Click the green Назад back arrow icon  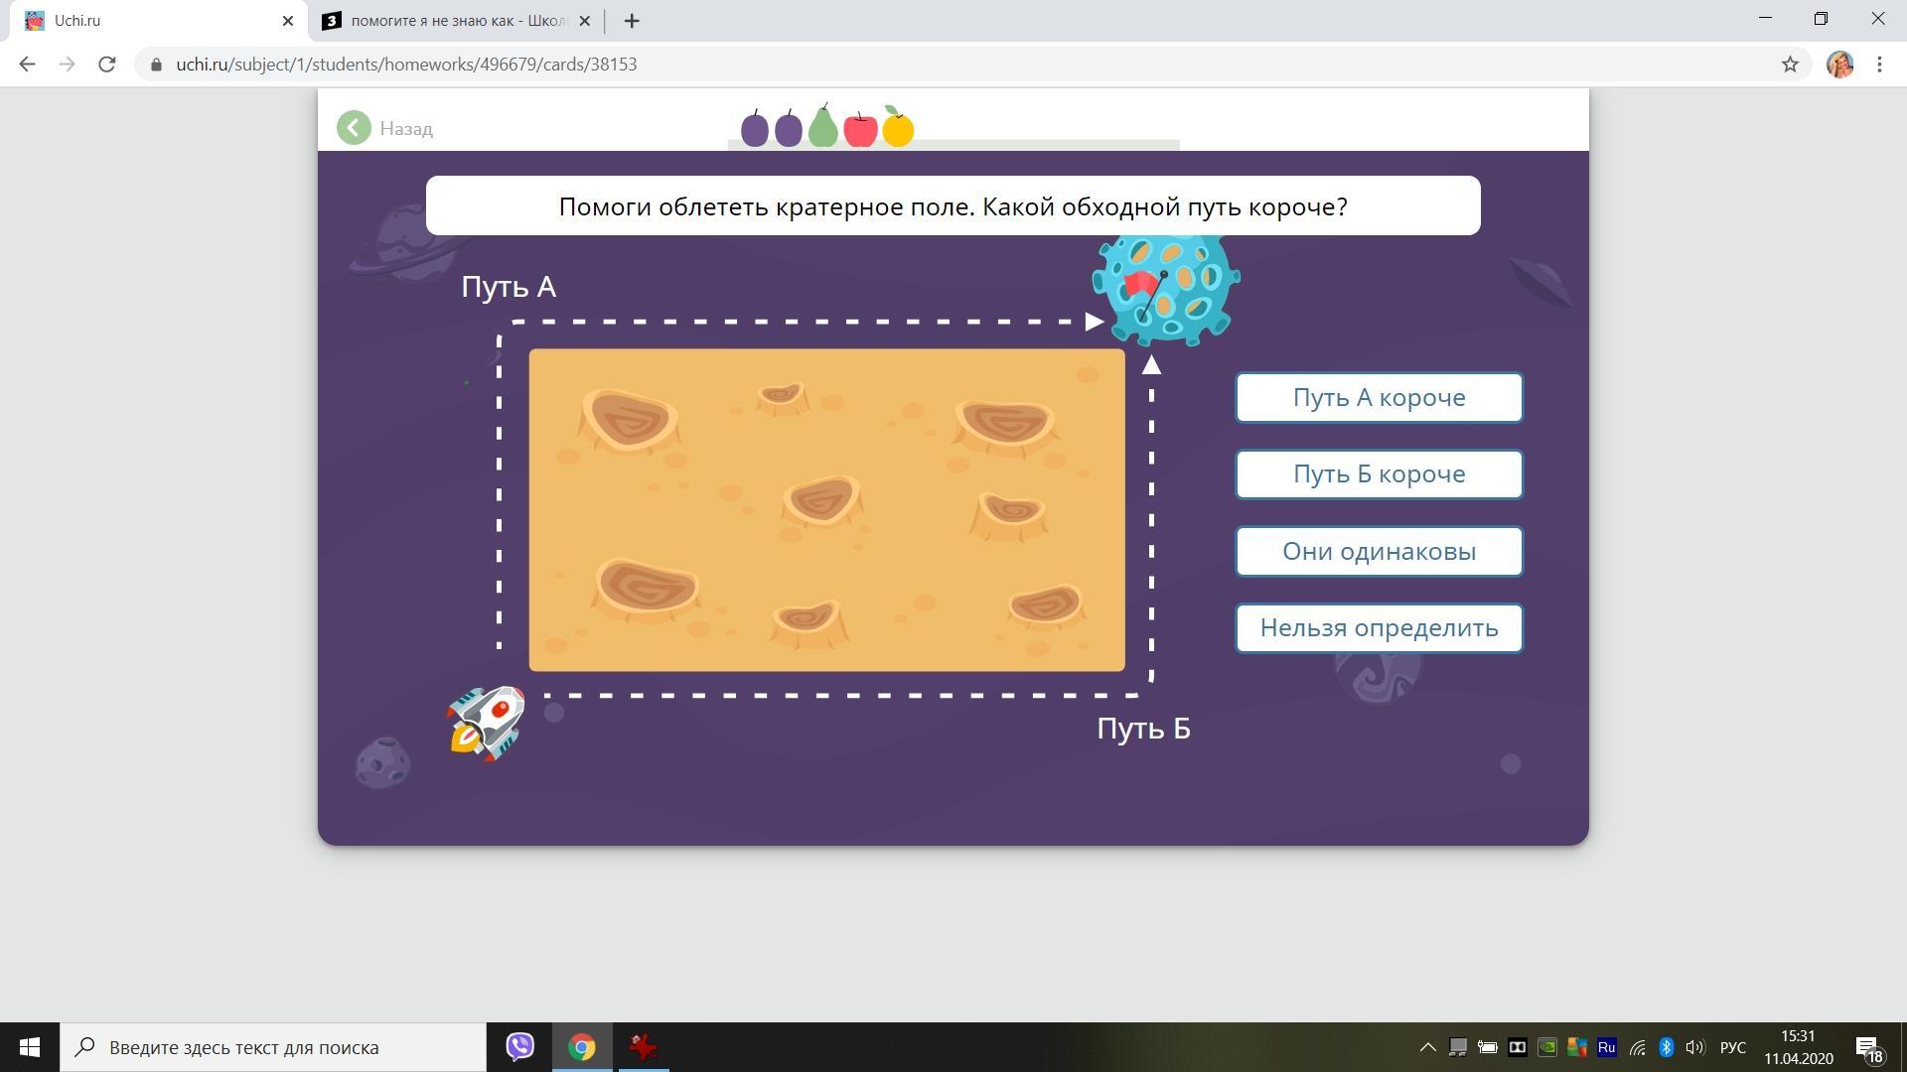point(354,128)
